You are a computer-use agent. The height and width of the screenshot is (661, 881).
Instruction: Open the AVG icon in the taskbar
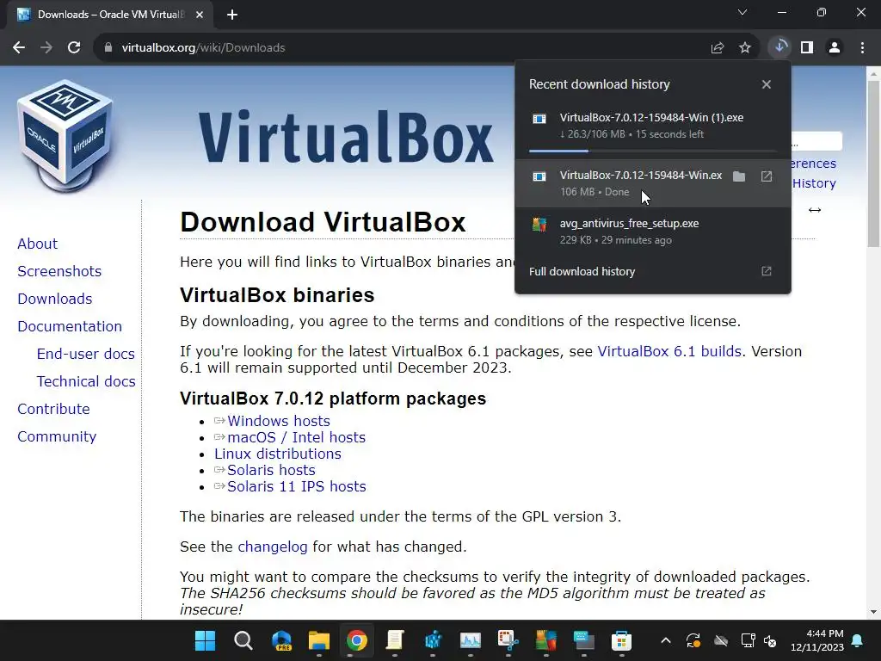click(545, 640)
